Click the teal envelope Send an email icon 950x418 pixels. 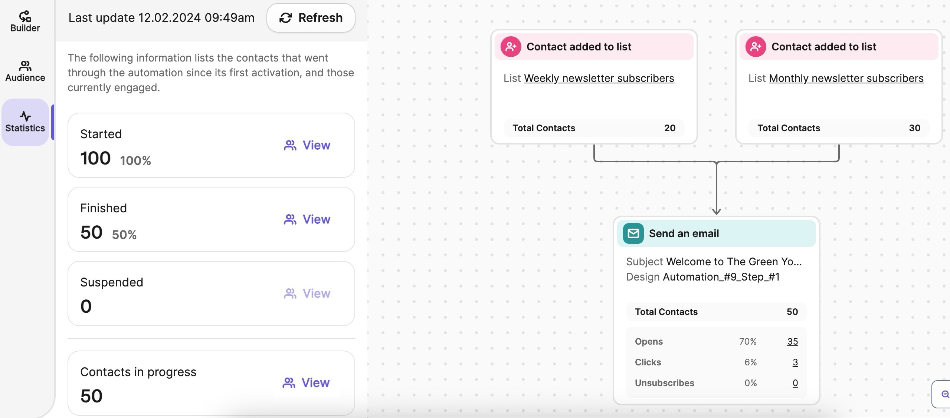point(633,233)
